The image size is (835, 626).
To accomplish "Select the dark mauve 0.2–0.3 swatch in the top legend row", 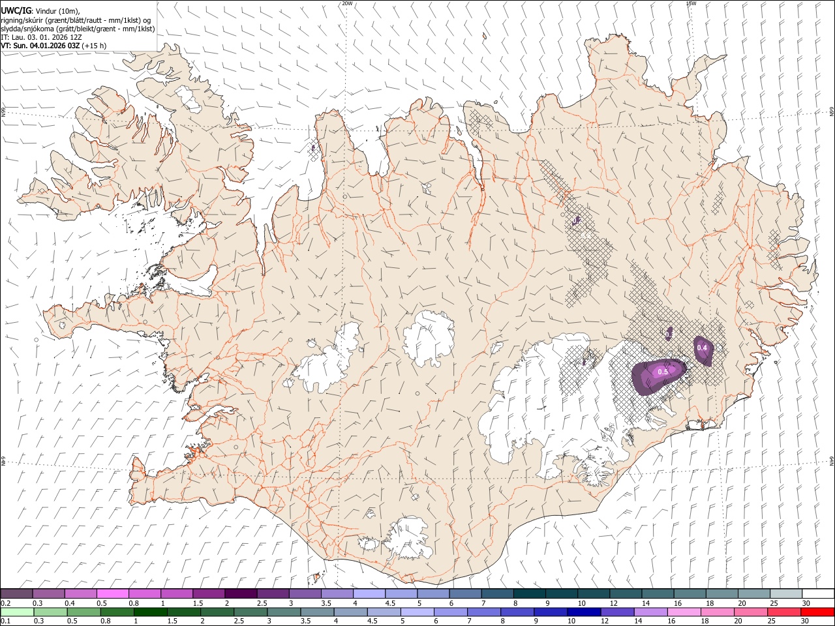I will tap(17, 593).
